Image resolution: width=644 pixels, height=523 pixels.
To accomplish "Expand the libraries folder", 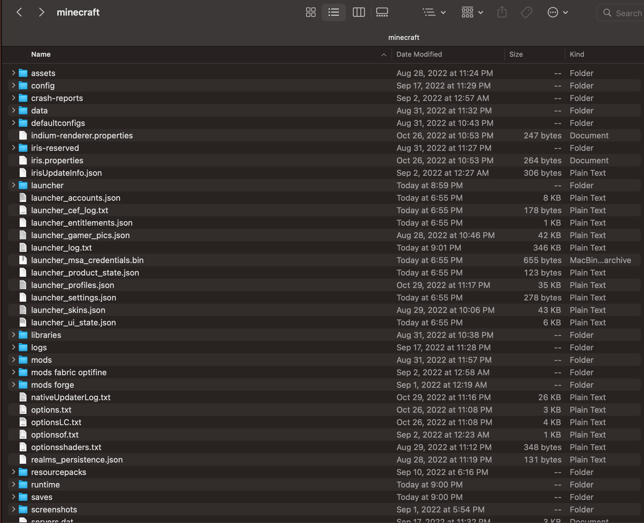I will pyautogui.click(x=13, y=335).
